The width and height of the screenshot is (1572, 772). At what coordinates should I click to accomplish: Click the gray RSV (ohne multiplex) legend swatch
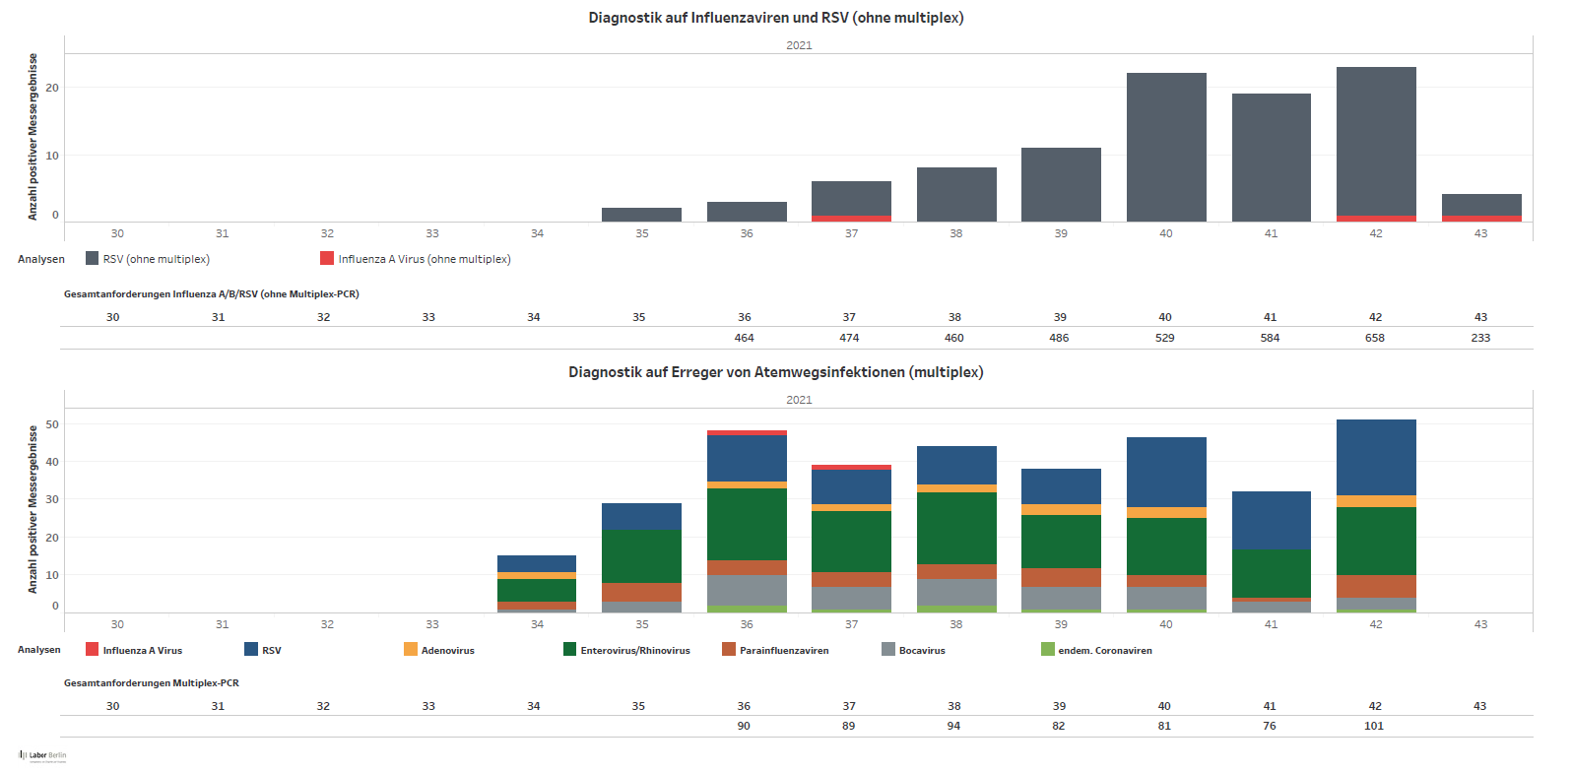click(92, 259)
